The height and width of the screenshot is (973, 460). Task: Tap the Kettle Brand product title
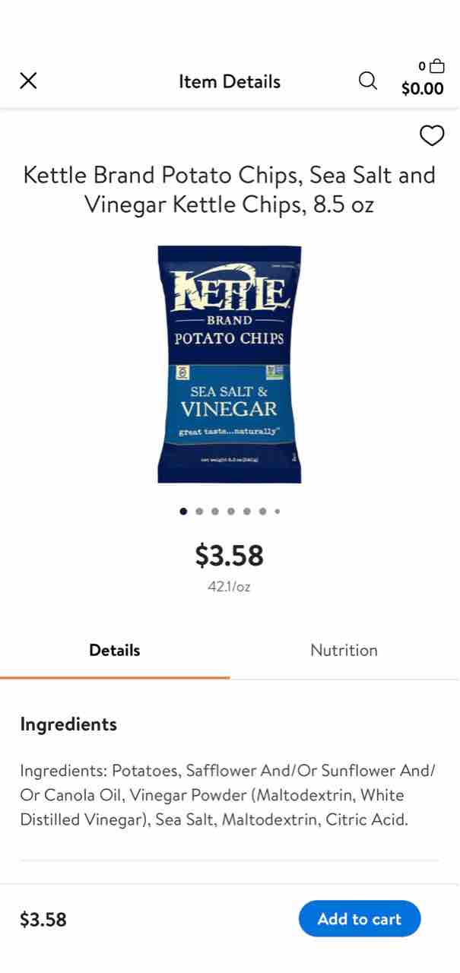[230, 189]
